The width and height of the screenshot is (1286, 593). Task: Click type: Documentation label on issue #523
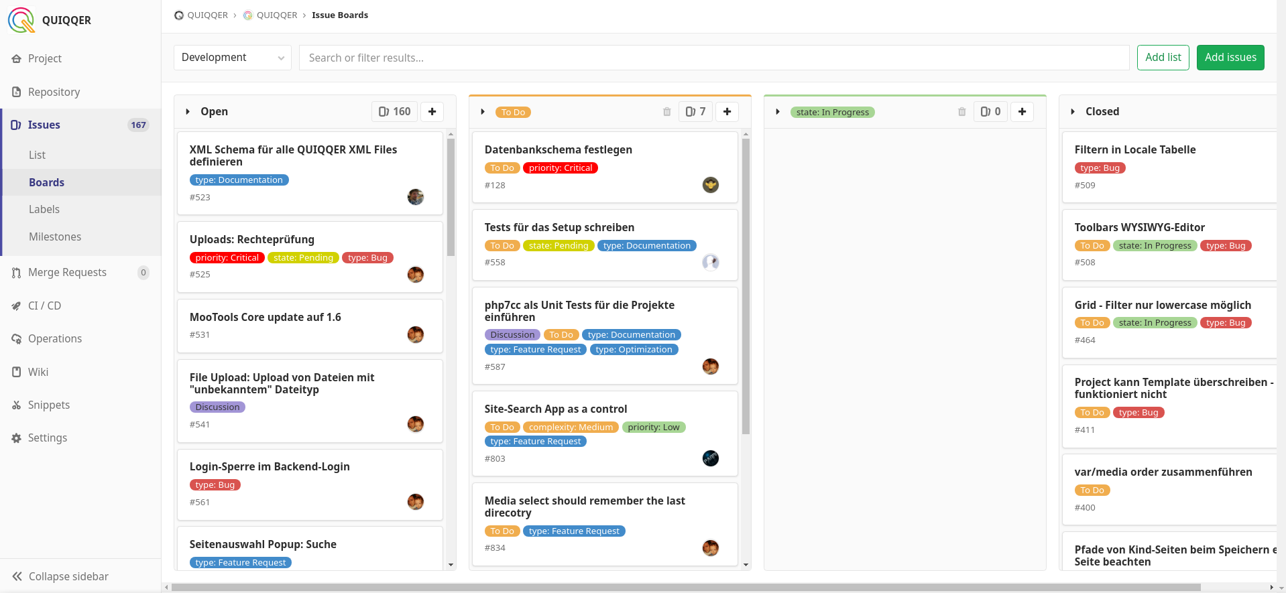tap(239, 180)
